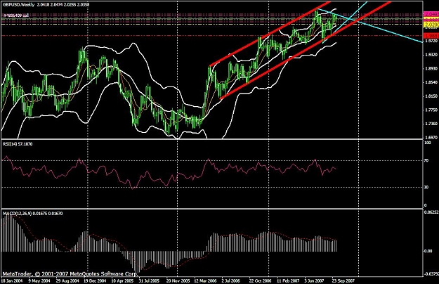The image size is (439, 284).
Task: Click the MACD 0.00 scale label
Action: click(428, 251)
